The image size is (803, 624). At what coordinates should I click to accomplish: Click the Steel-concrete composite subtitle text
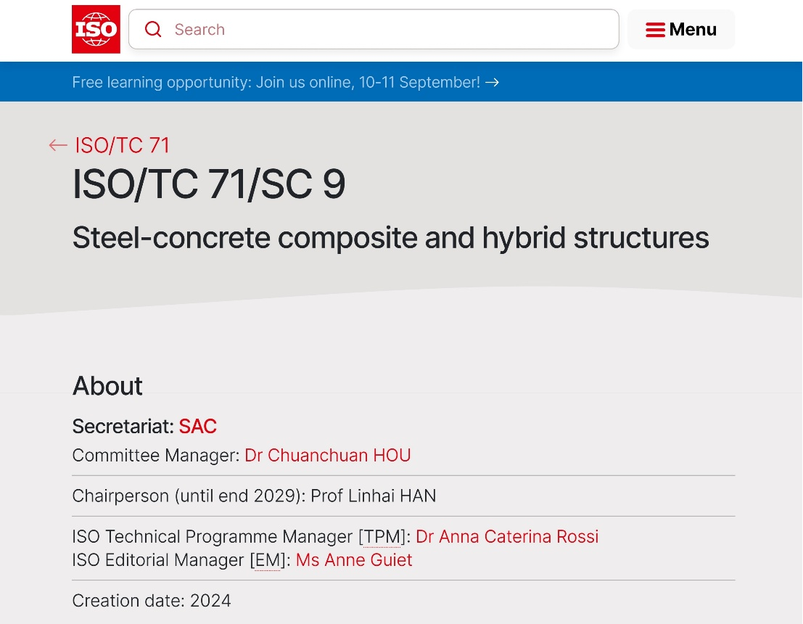390,237
